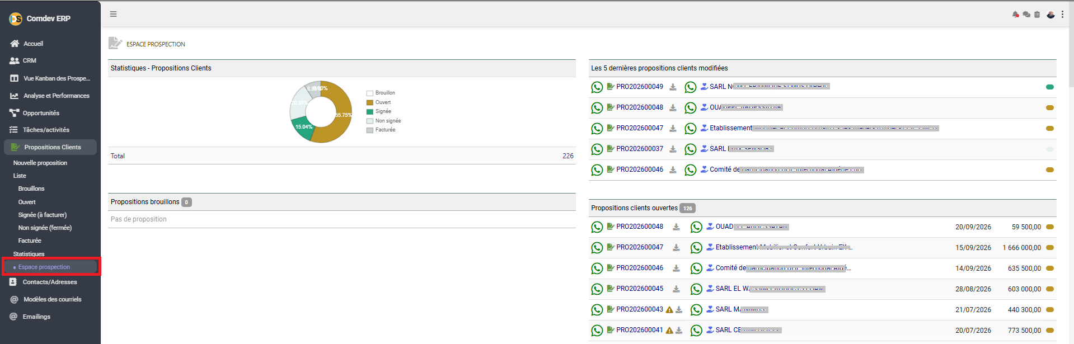This screenshot has width=1074, height=344.
Task: Open the notifications bell icon
Action: [1016, 15]
